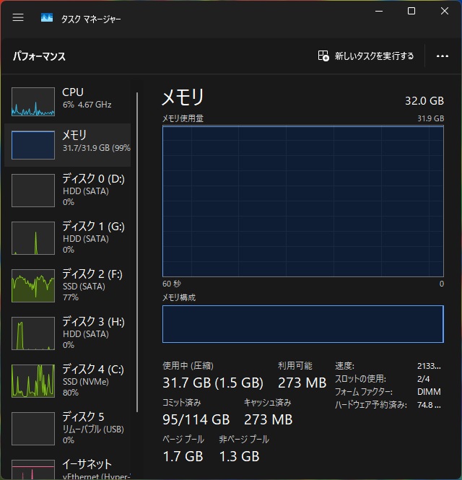This screenshot has width=462, height=480.
Task: Click the Disk 3 (H:) graph thumbnail
Action: click(33, 333)
